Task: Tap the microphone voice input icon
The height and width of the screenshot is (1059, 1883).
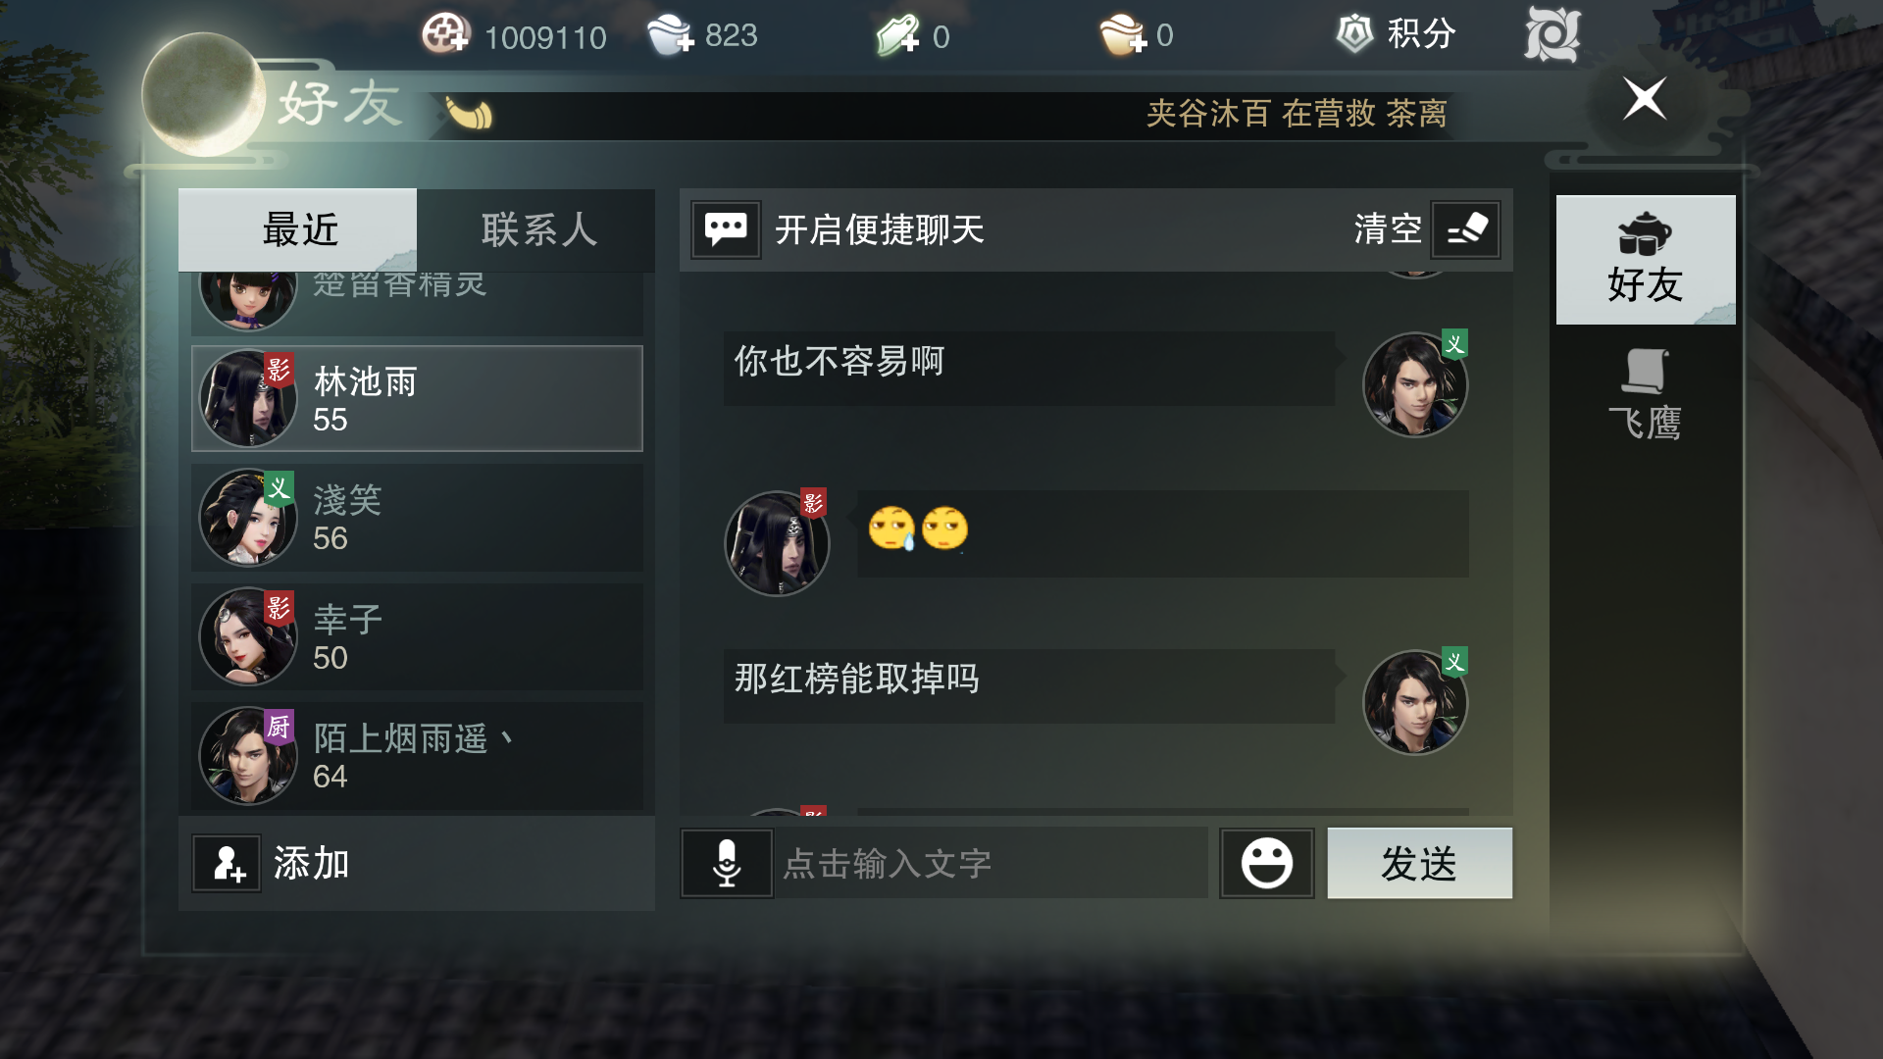Action: click(x=727, y=863)
